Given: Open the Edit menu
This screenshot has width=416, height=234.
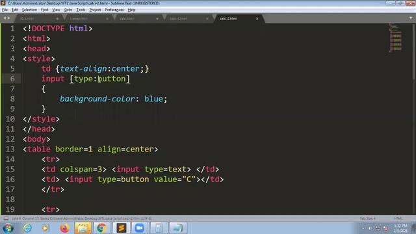Looking at the screenshot, I should 14,10.
